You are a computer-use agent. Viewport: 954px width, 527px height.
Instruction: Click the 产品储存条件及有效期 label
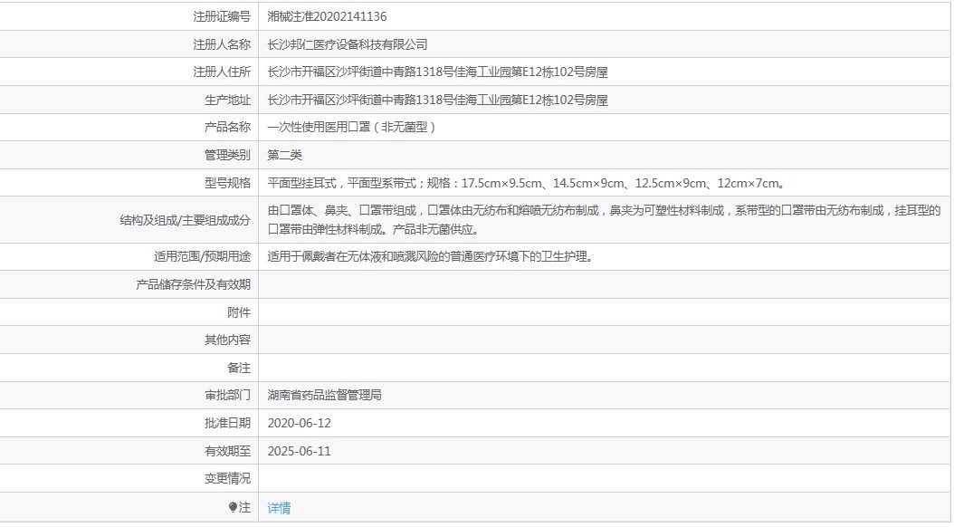193,285
